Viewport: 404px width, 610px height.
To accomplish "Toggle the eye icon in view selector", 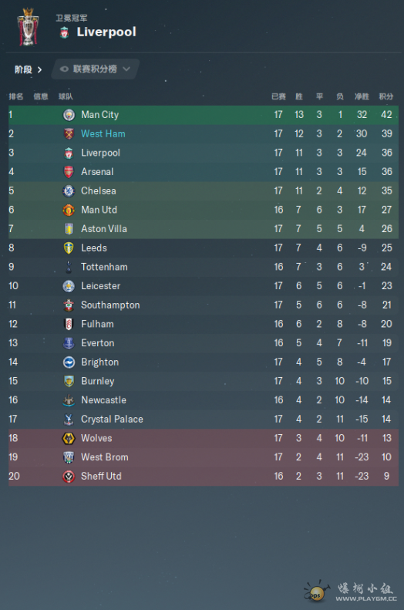I will (x=64, y=69).
